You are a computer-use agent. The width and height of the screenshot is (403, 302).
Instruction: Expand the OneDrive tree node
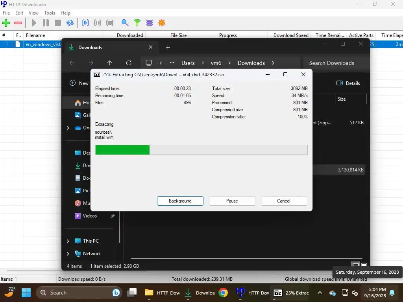(x=68, y=128)
